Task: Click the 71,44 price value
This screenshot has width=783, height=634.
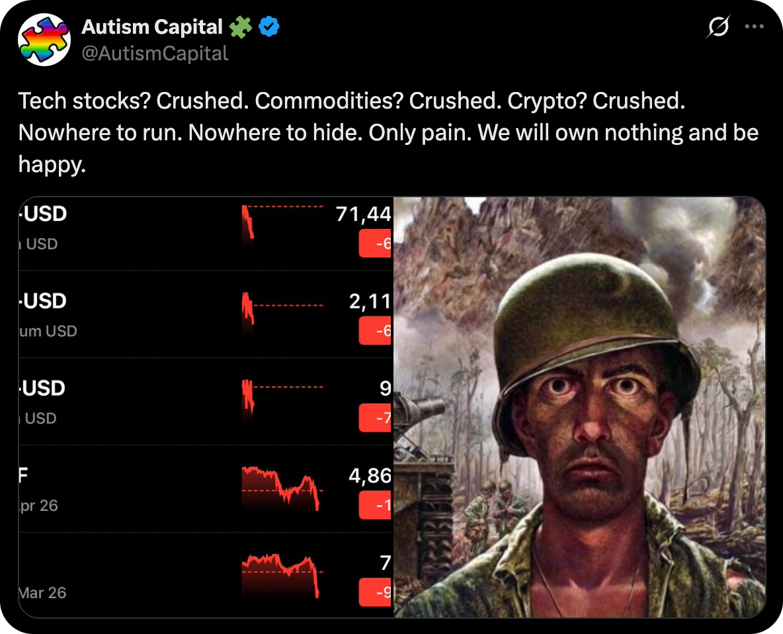Action: (364, 214)
